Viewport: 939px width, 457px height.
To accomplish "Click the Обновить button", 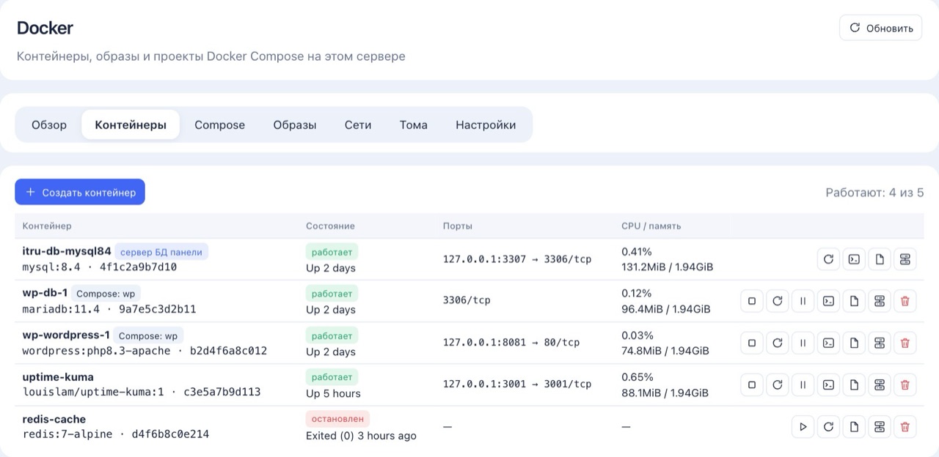I will pos(881,28).
